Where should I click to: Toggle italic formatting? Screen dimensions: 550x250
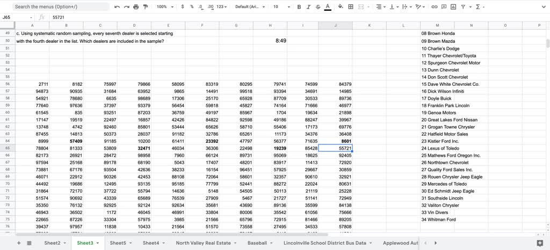tap(309, 7)
